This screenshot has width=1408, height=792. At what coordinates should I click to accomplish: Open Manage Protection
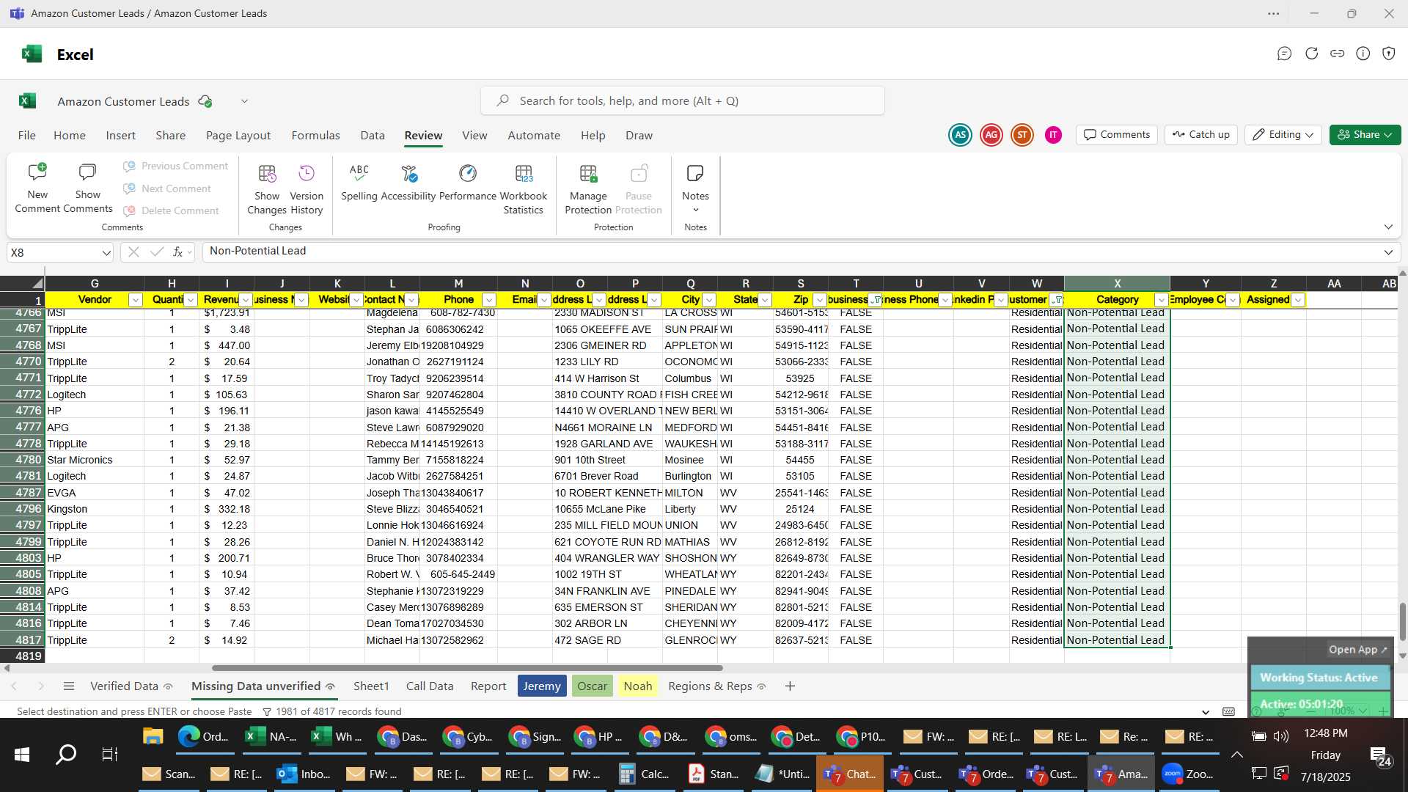coord(588,189)
